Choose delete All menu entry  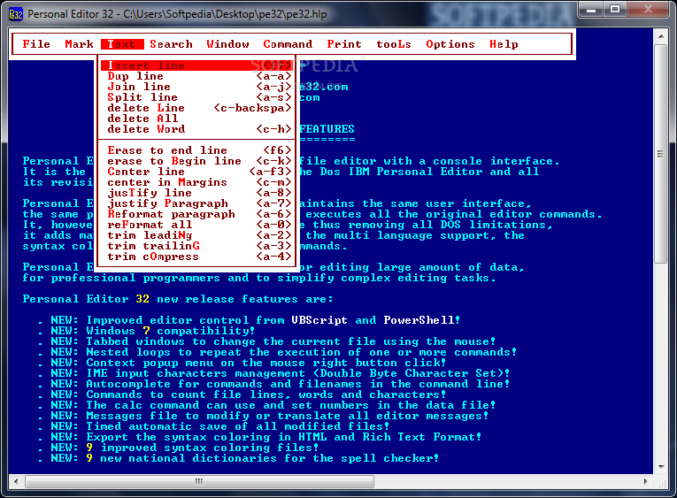click(196, 119)
